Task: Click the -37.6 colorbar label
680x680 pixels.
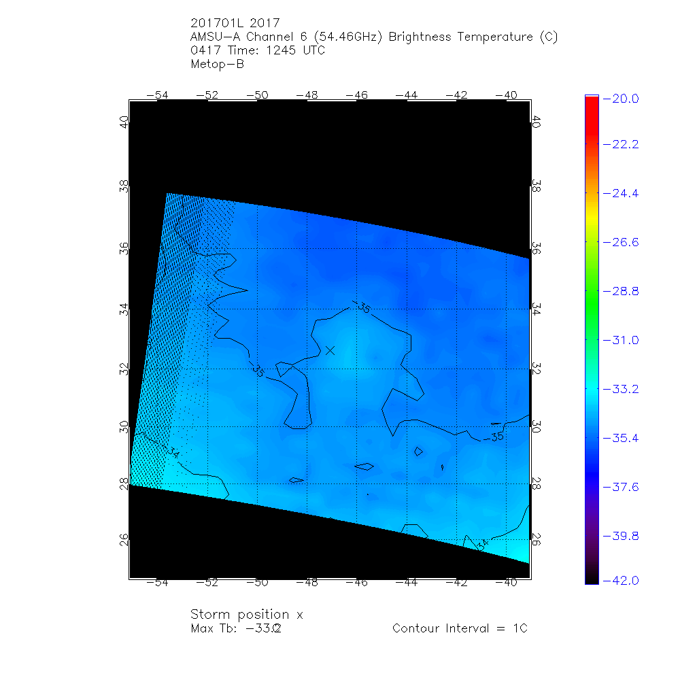Action: click(621, 488)
